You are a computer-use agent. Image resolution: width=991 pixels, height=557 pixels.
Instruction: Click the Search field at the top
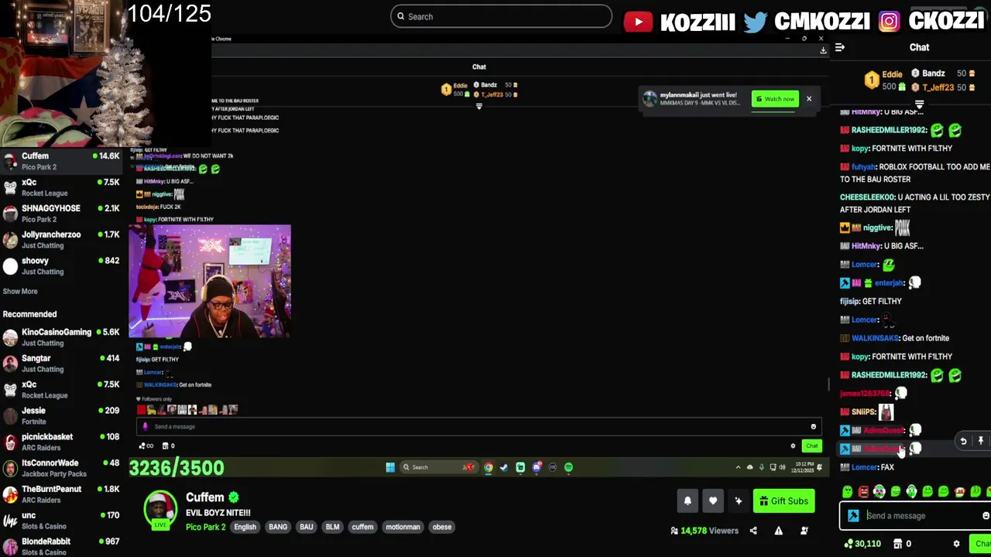click(501, 16)
